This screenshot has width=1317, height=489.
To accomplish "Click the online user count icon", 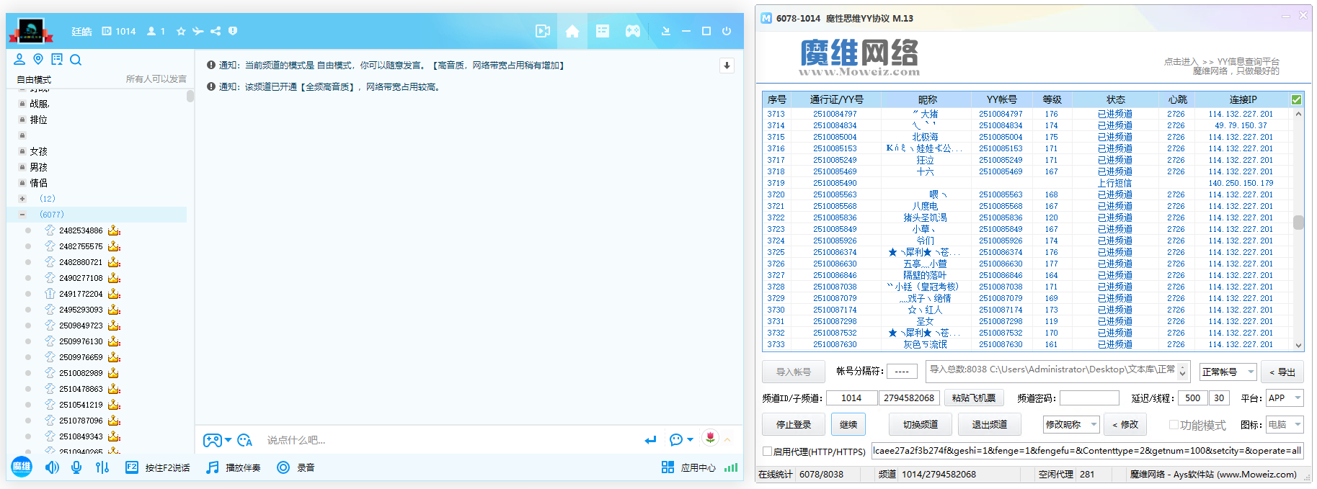I will [151, 31].
